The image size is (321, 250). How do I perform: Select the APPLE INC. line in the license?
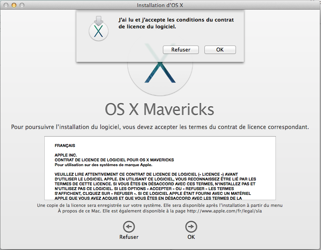coord(65,155)
